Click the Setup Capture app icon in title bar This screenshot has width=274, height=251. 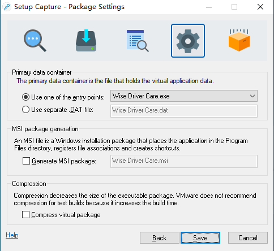(x=7, y=7)
